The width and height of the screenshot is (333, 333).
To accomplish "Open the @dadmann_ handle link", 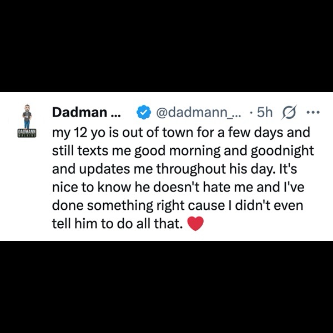I will coord(199,113).
